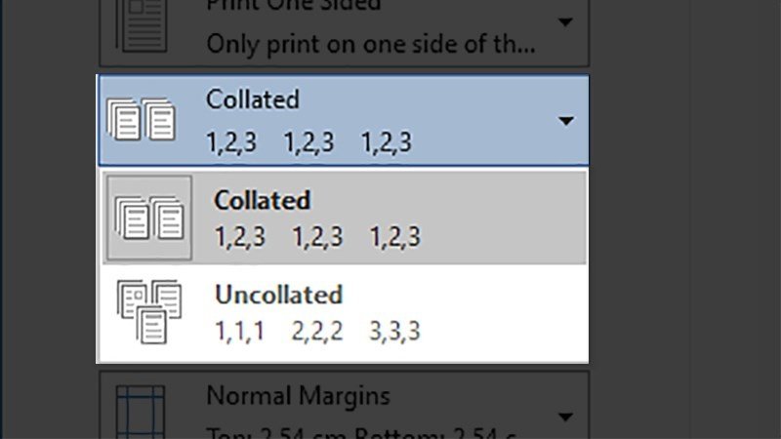Click the Collated label in the dropdown header
Screen dimensions: 781x439
pyautogui.click(x=252, y=100)
